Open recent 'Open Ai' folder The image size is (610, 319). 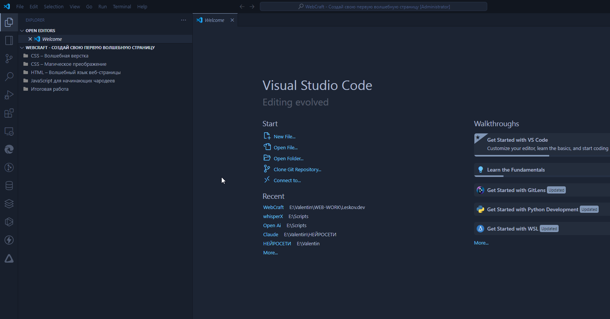point(272,225)
